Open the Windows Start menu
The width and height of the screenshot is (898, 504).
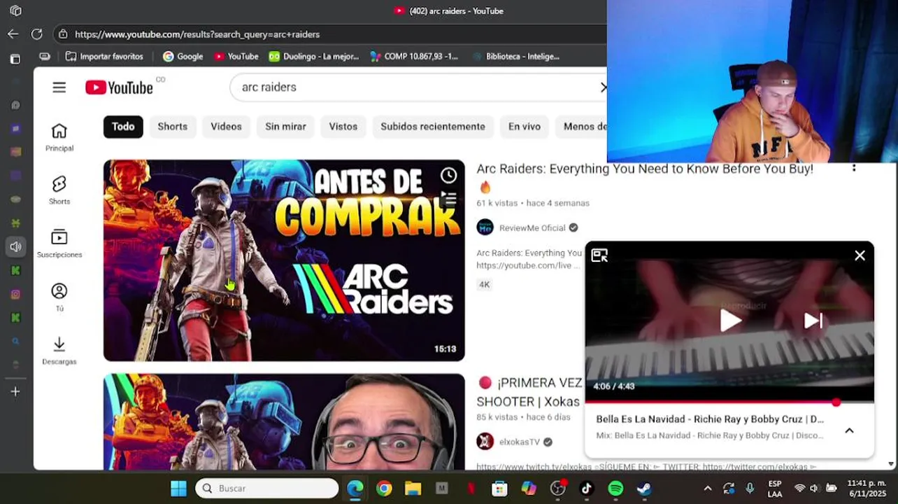178,489
